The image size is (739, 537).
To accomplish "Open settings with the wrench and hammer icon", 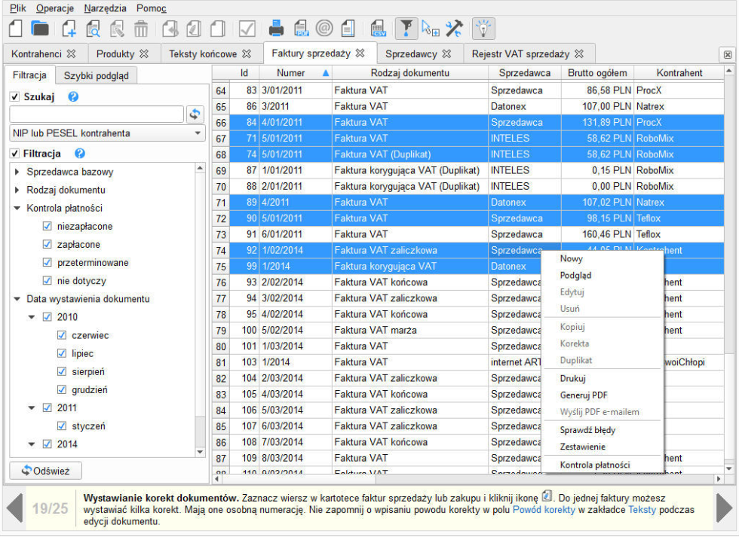I will point(454,29).
